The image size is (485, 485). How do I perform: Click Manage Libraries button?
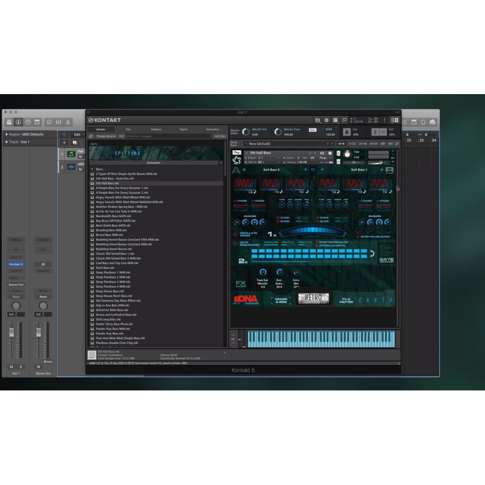click(x=106, y=136)
